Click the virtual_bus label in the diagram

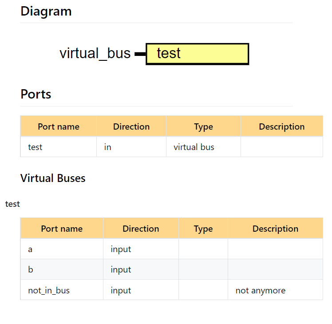click(95, 53)
